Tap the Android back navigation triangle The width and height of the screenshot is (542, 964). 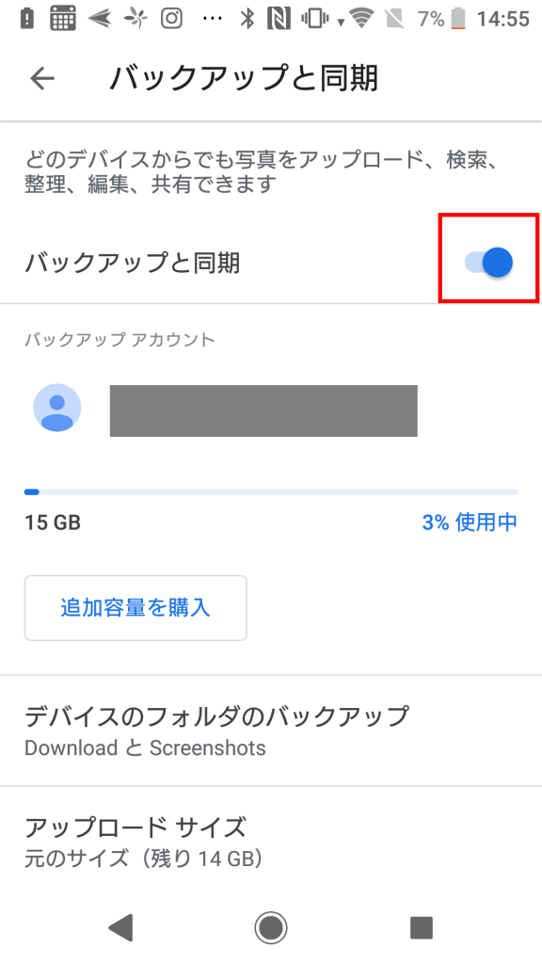coord(120,927)
